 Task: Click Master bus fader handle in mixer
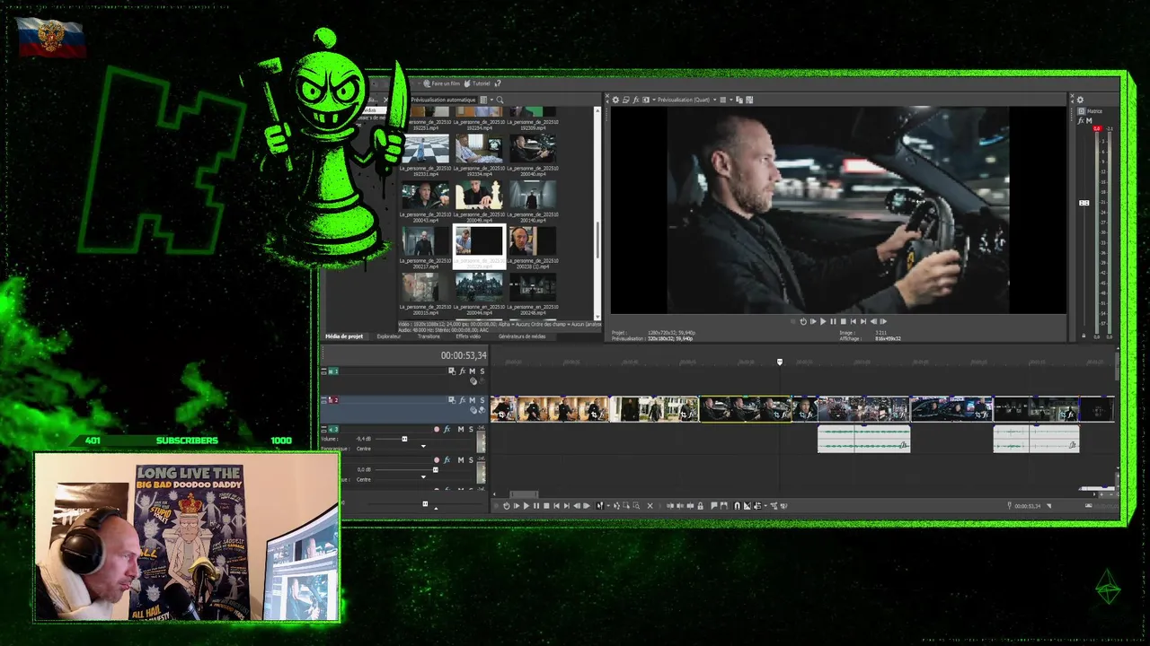pos(1084,203)
